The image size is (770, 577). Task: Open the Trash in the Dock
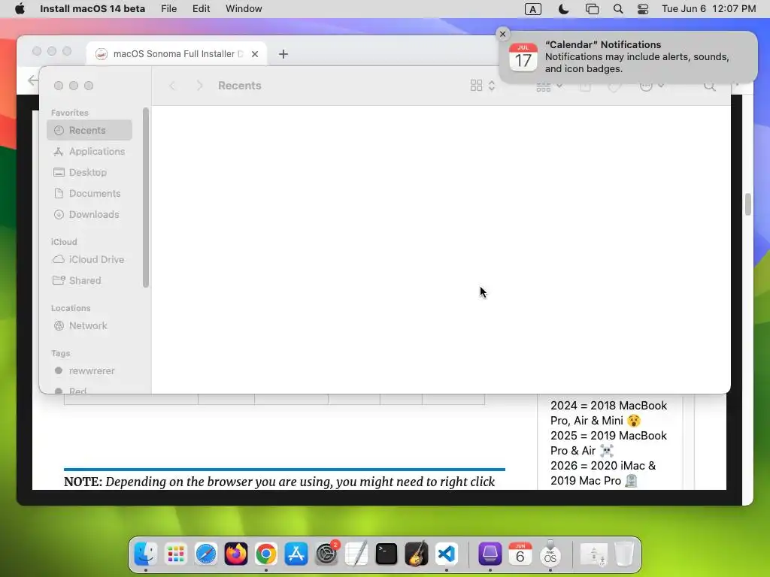[623, 554]
